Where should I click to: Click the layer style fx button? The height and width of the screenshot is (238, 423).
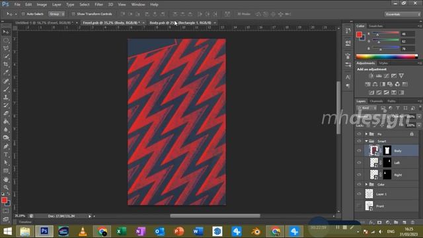point(371,222)
